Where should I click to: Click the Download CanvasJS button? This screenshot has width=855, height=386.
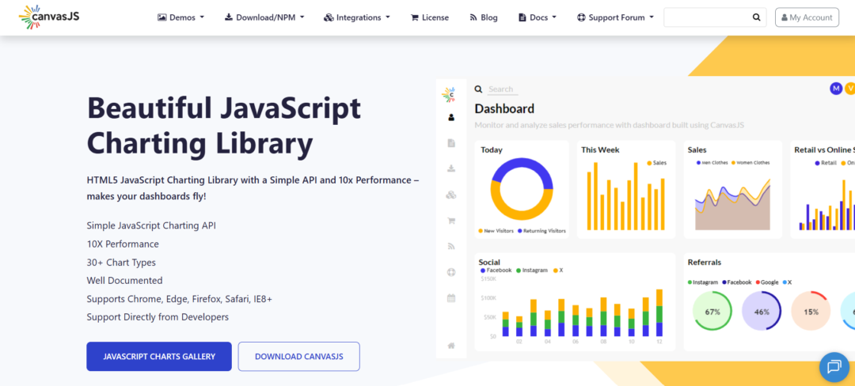click(x=298, y=357)
